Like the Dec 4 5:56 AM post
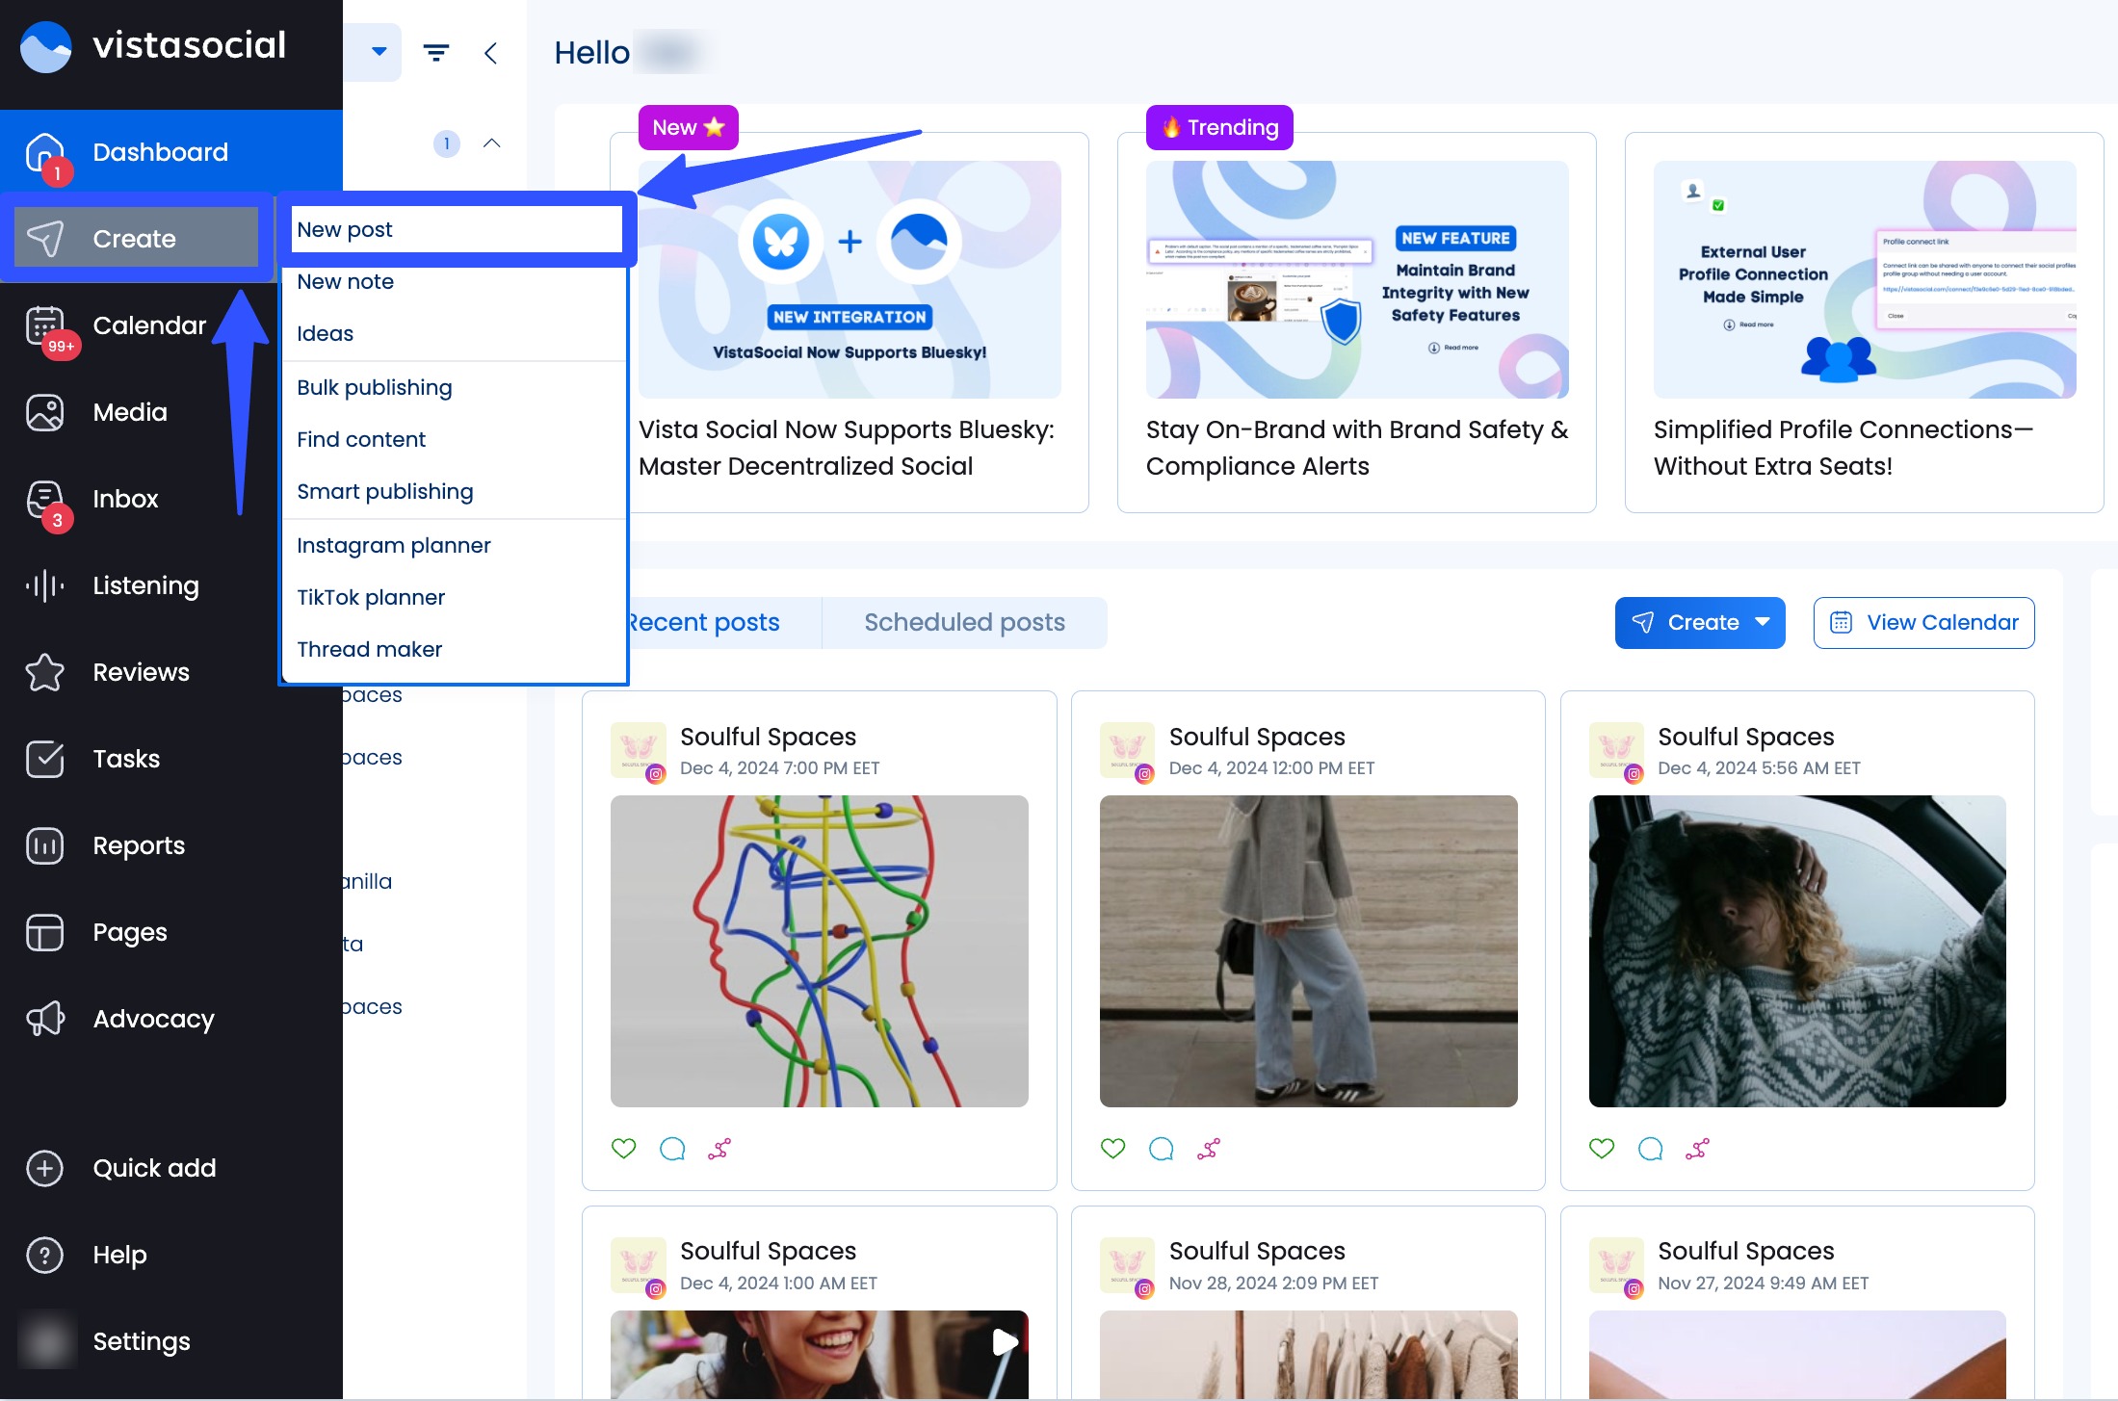This screenshot has width=2118, height=1401. pyautogui.click(x=1601, y=1148)
